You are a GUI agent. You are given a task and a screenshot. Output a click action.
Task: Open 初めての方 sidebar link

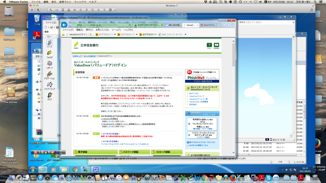coord(194,94)
